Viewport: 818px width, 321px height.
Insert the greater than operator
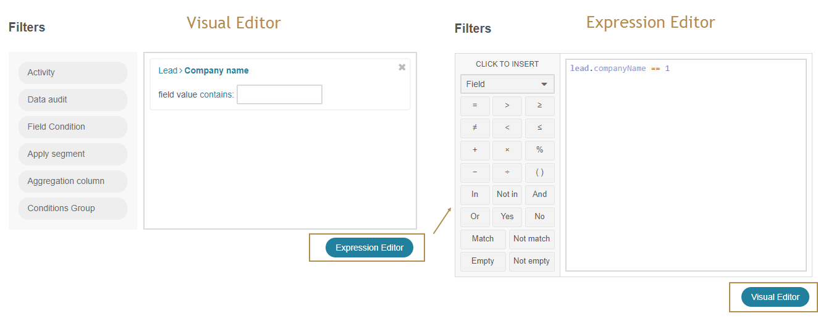(x=507, y=106)
